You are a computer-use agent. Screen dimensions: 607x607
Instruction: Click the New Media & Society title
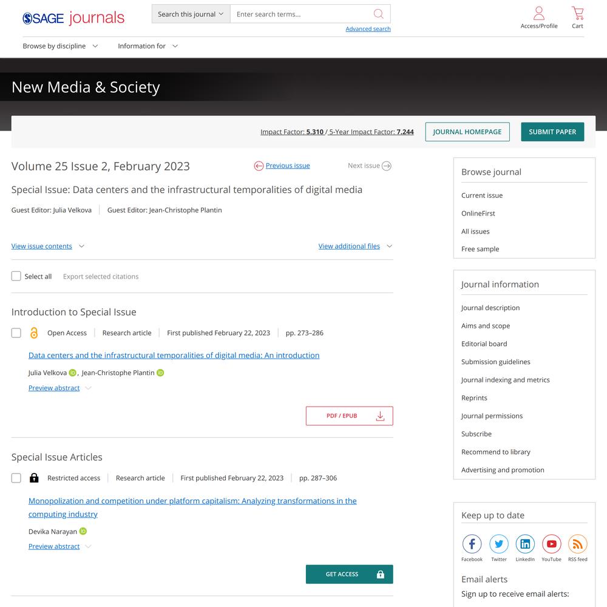tap(86, 87)
